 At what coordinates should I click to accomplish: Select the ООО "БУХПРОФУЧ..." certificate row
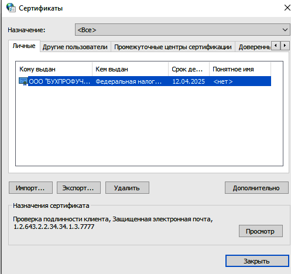145,81
